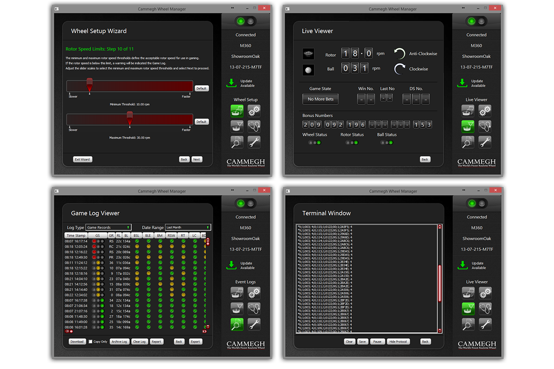This screenshot has width=554, height=369.
Task: Open magnifier event logs icon in Wheel Setup Wizard window
Action: click(x=237, y=142)
